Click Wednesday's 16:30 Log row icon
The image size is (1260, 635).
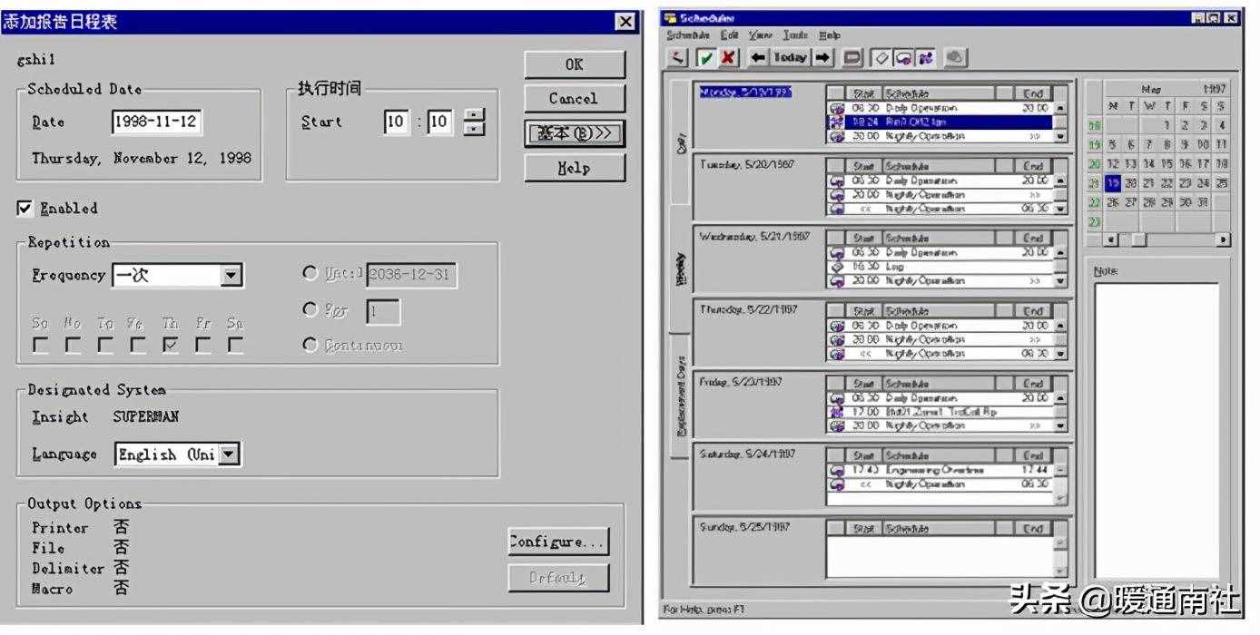point(837,267)
